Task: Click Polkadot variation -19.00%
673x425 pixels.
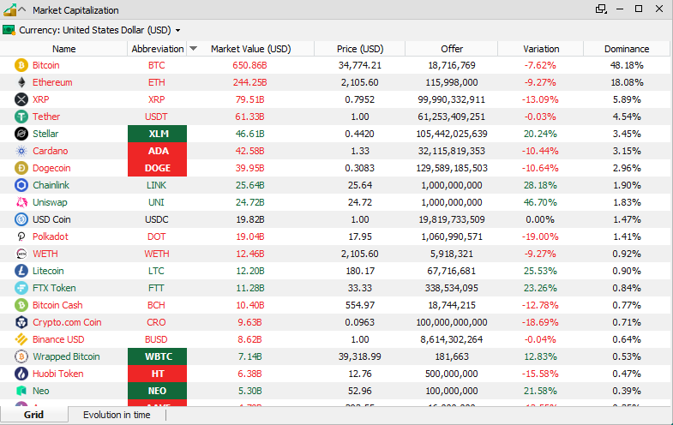Action: click(540, 236)
